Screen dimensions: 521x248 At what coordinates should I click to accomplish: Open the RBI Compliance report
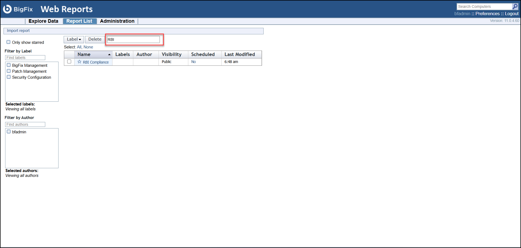coord(95,62)
